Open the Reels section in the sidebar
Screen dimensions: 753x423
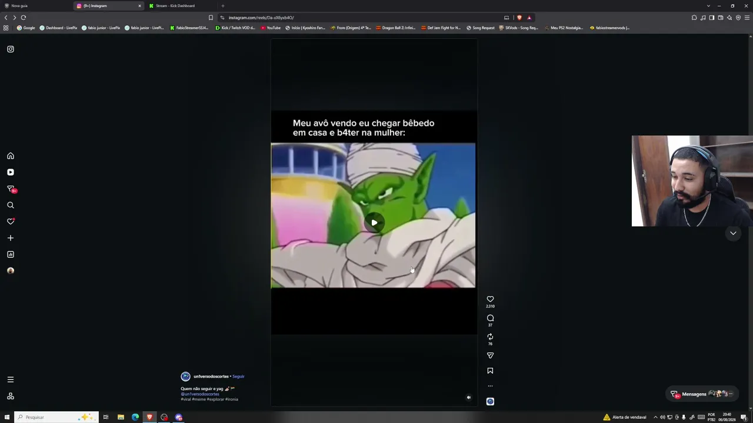pos(11,172)
